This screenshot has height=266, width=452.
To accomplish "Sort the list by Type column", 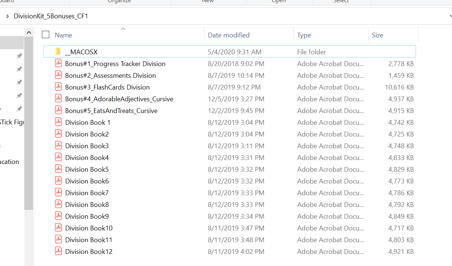I will (304, 35).
